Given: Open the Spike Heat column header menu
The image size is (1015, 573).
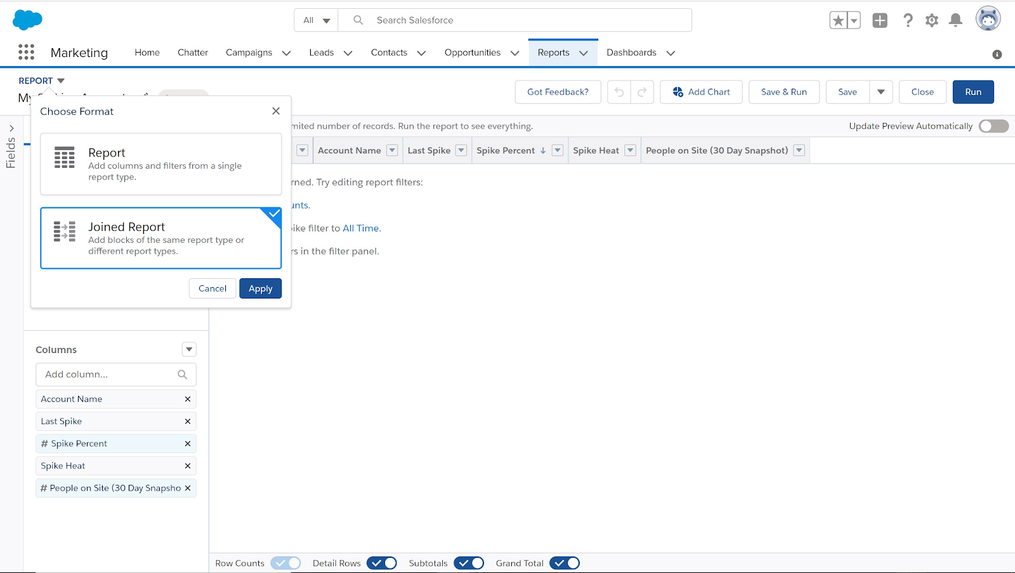Looking at the screenshot, I should [630, 150].
